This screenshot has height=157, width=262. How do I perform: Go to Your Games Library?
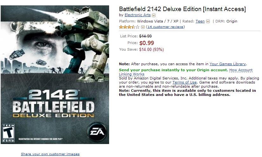click(x=227, y=64)
